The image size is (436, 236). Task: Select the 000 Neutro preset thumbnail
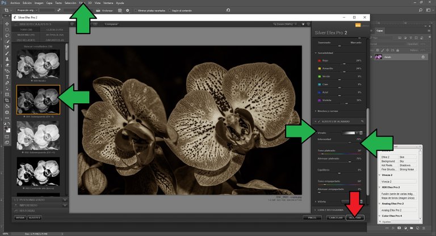(38, 64)
